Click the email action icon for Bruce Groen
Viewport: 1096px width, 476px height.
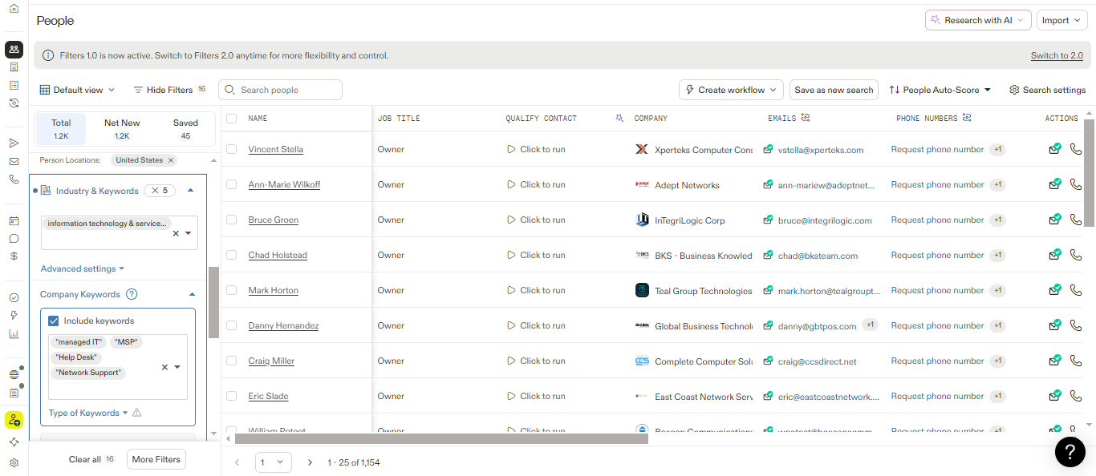tap(1055, 220)
